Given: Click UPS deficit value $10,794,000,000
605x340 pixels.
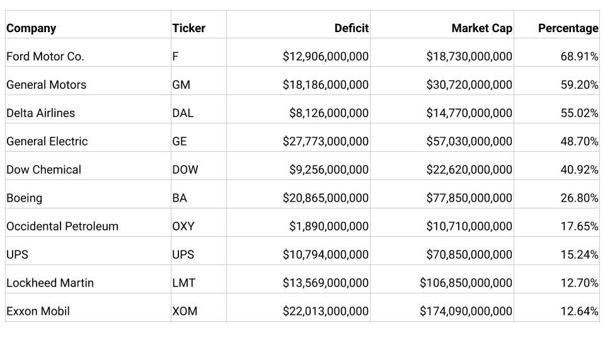Looking at the screenshot, I should coord(325,255).
